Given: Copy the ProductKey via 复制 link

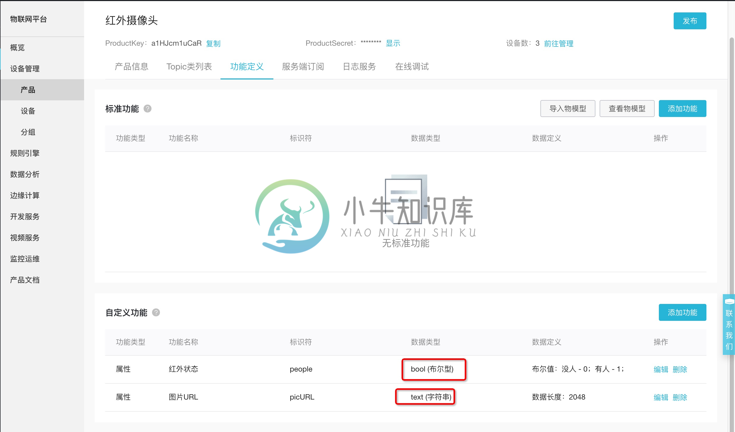Looking at the screenshot, I should 213,43.
